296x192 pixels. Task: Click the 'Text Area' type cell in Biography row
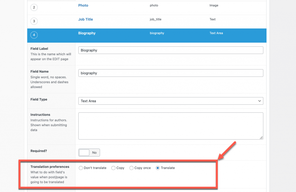(216, 33)
